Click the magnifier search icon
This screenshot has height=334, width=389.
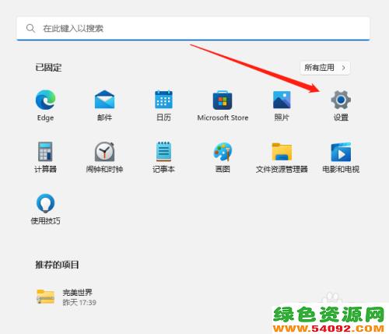pyautogui.click(x=30, y=28)
